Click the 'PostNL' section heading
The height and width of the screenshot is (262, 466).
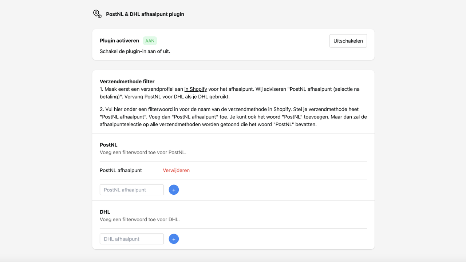(x=108, y=145)
